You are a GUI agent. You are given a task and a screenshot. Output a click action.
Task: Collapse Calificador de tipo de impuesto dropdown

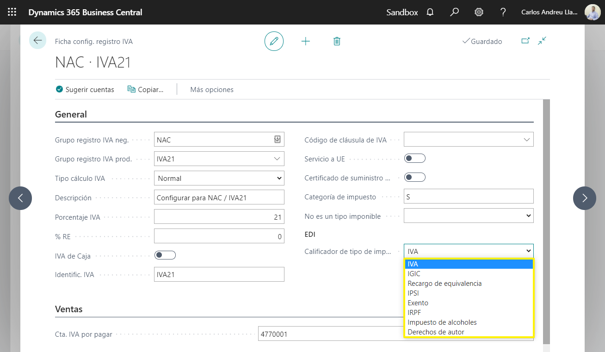click(x=469, y=251)
